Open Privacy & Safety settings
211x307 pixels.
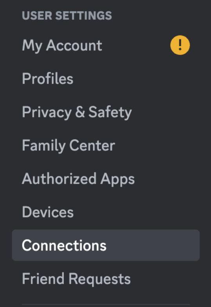[x=106, y=112]
